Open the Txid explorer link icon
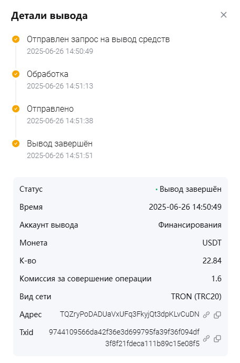Viewport: 240px width, 363px height. point(206,338)
